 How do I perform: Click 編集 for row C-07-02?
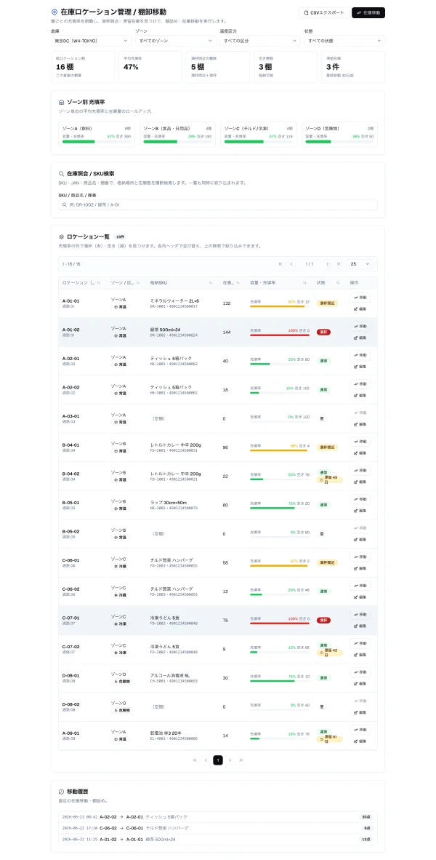coord(360,654)
